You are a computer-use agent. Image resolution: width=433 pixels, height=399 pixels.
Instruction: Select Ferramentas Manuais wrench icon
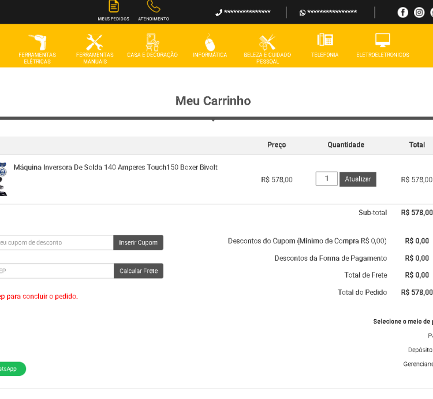(x=95, y=42)
